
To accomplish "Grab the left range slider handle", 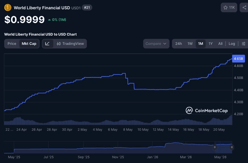I will (x=215, y=147).
